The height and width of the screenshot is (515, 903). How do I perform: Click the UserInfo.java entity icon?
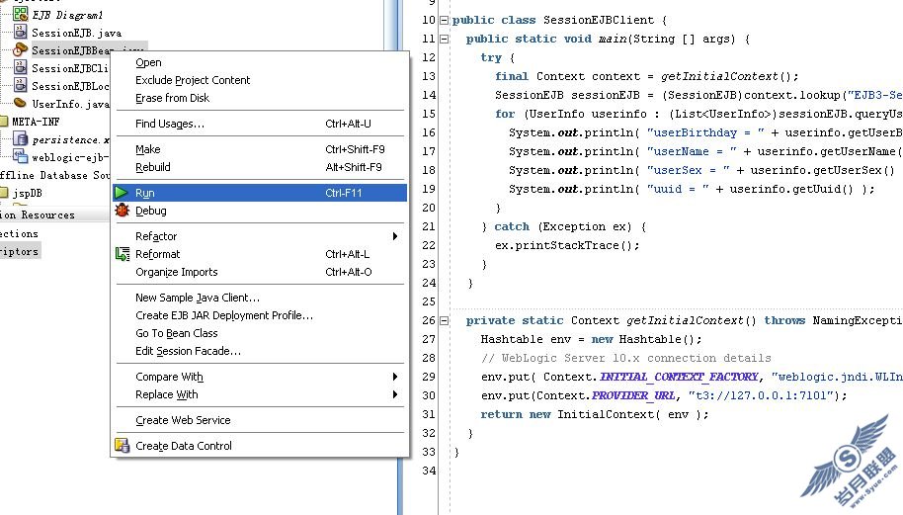[20, 103]
